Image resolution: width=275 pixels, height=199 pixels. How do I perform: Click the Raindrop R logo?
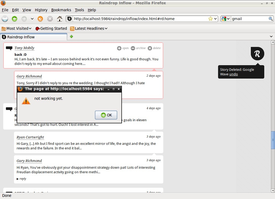tap(257, 54)
